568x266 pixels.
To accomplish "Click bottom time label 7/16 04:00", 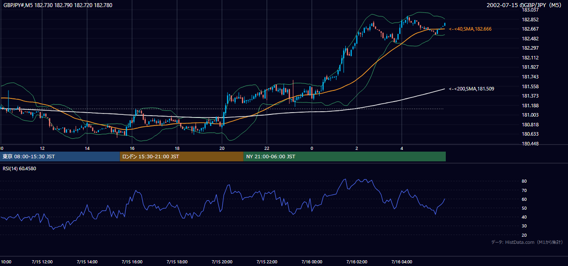I will (x=402, y=262).
